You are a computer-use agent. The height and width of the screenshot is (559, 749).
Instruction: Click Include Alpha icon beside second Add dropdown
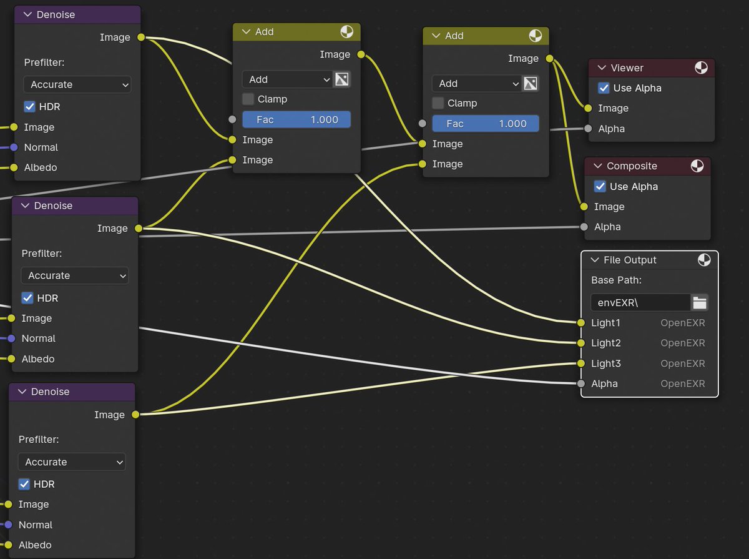[531, 83]
